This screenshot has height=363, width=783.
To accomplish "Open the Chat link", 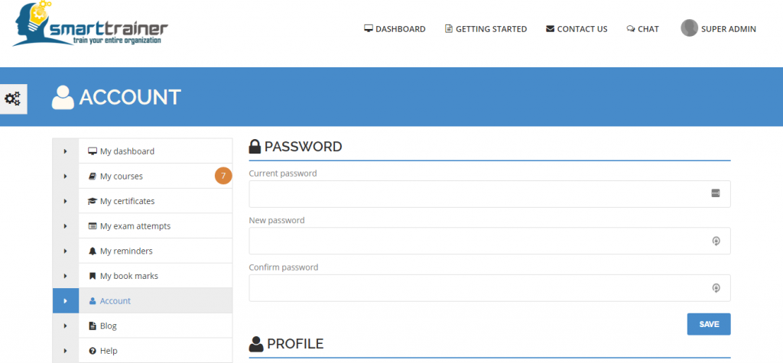I will 642,29.
